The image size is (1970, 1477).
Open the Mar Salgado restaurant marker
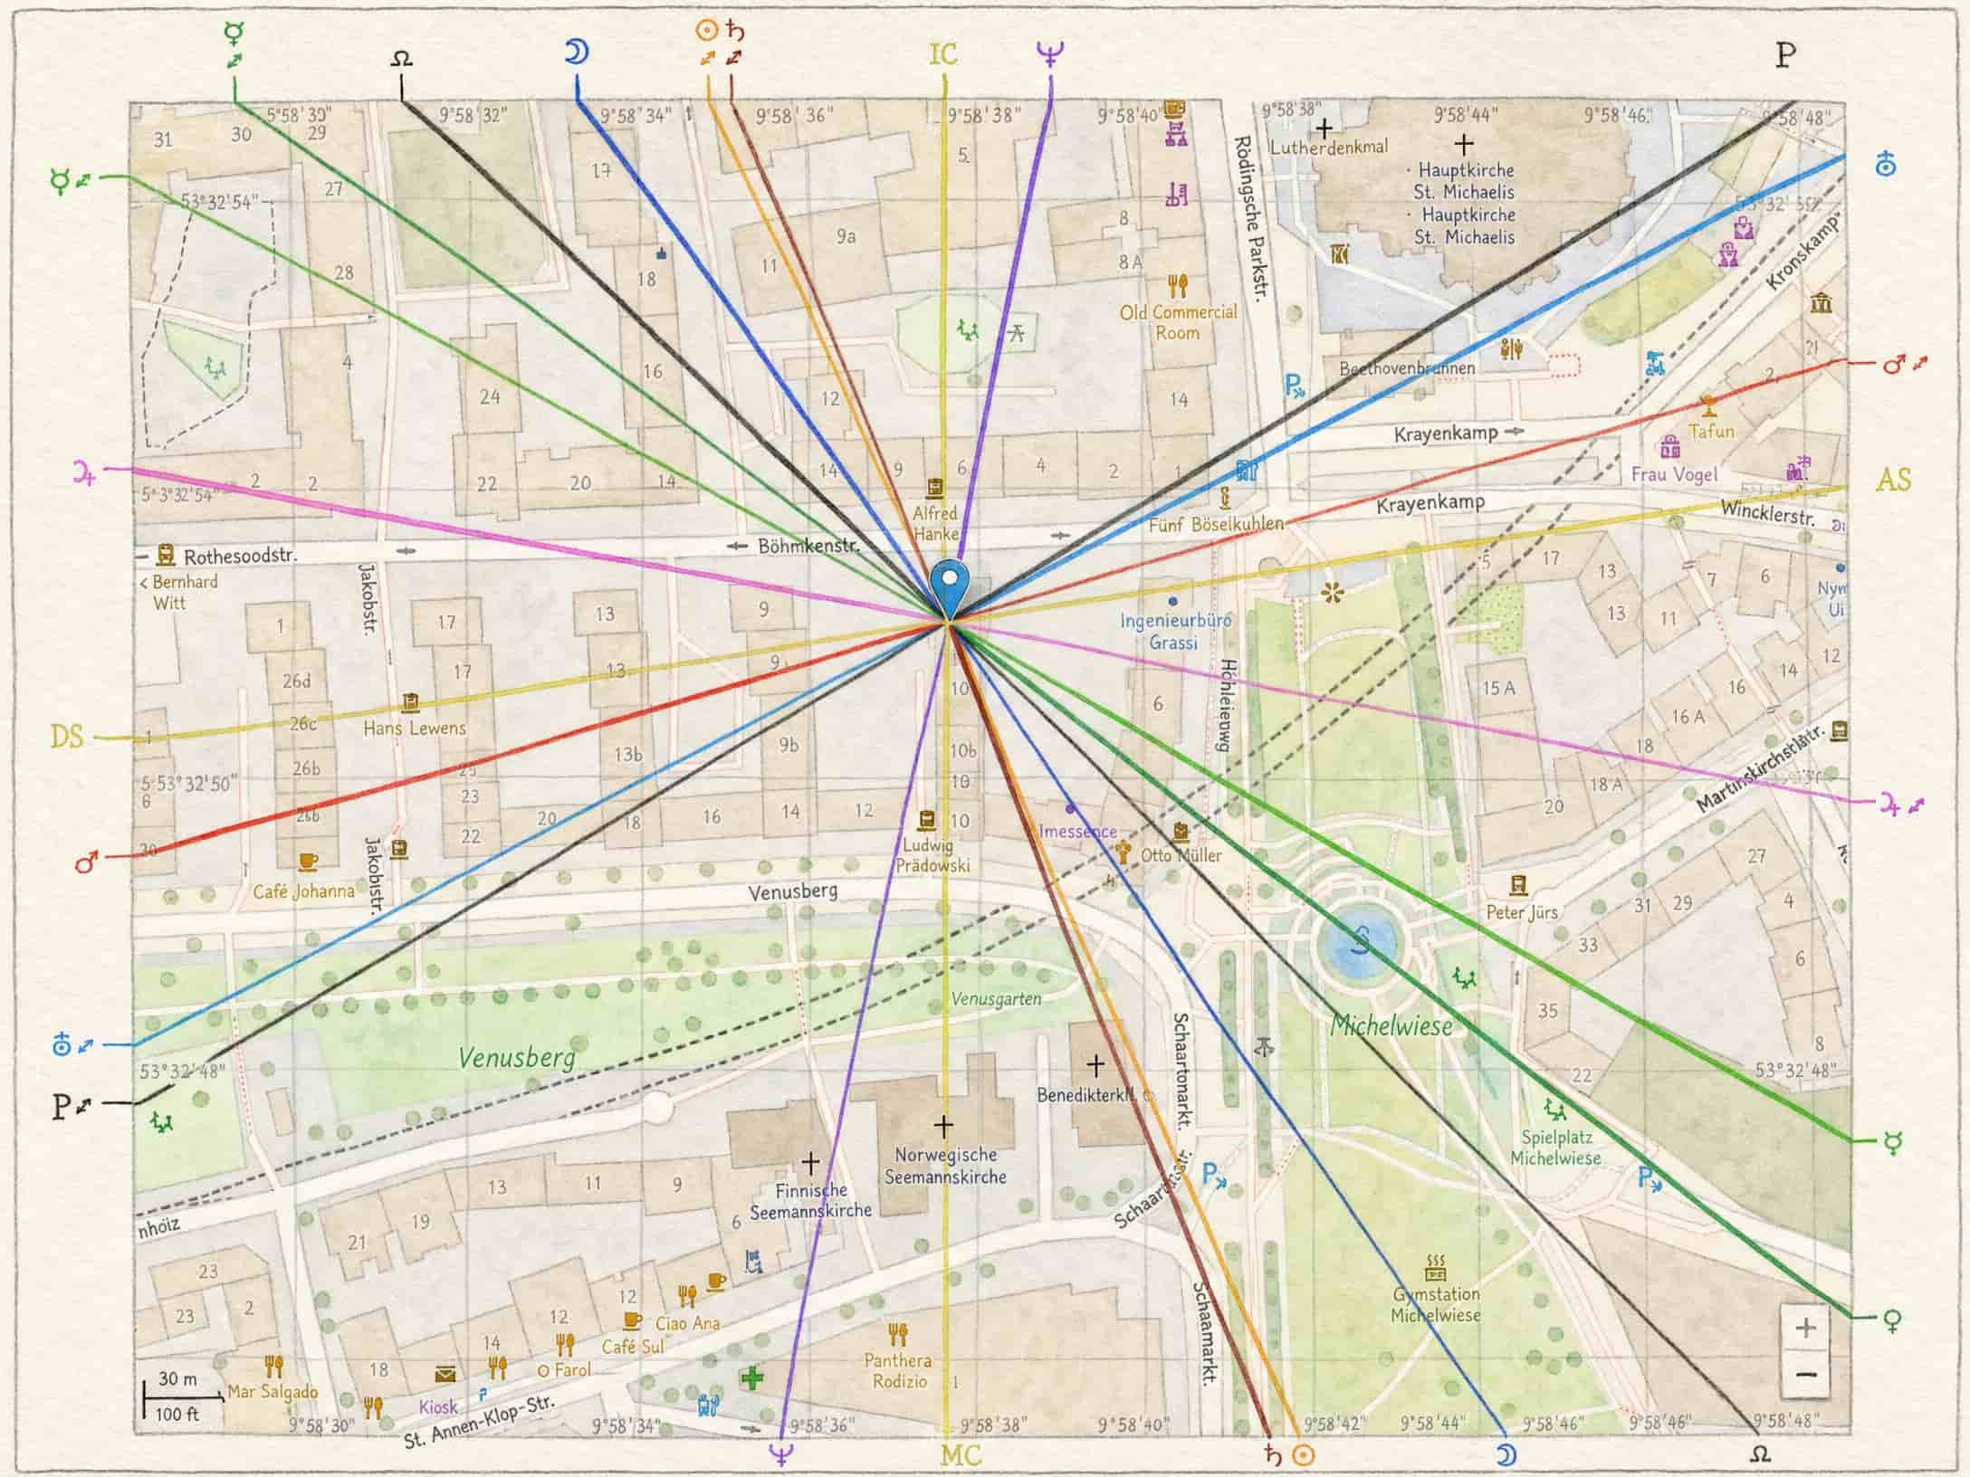273,1367
